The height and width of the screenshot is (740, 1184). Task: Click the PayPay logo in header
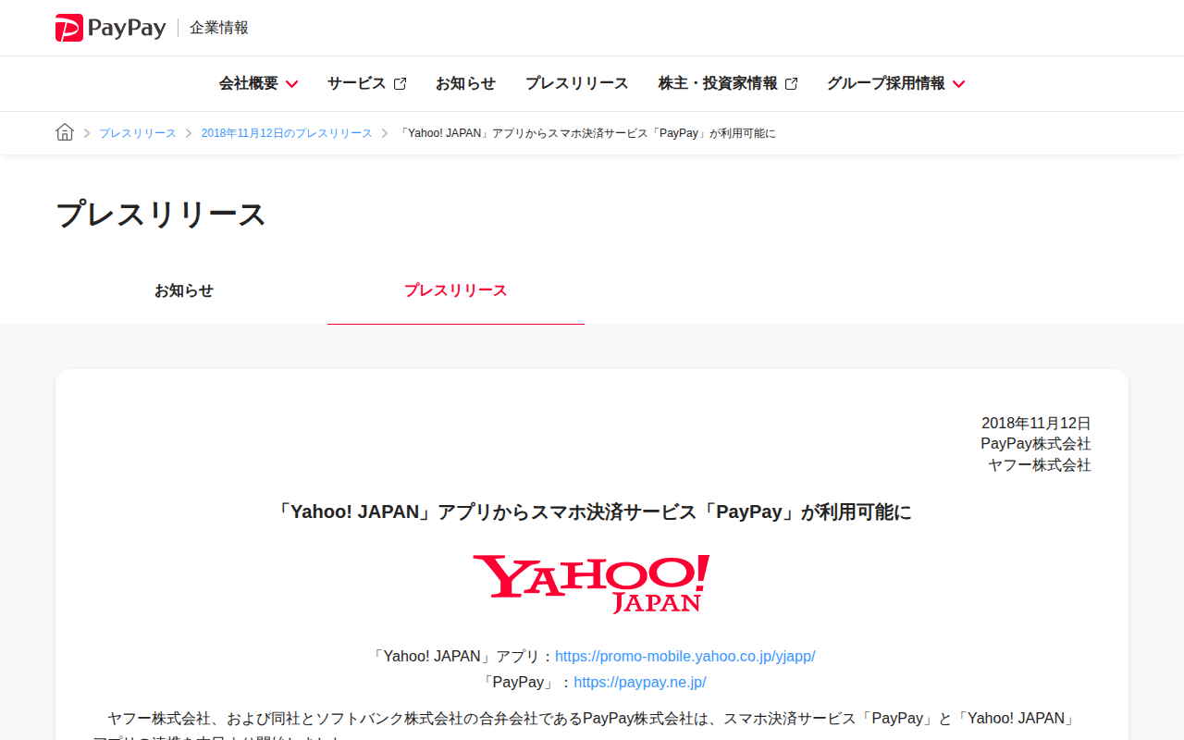pos(110,28)
